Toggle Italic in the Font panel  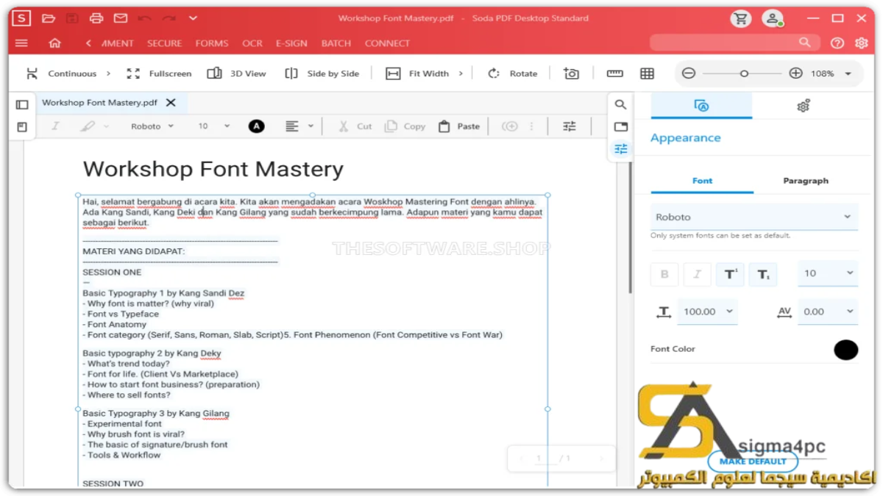pos(697,274)
